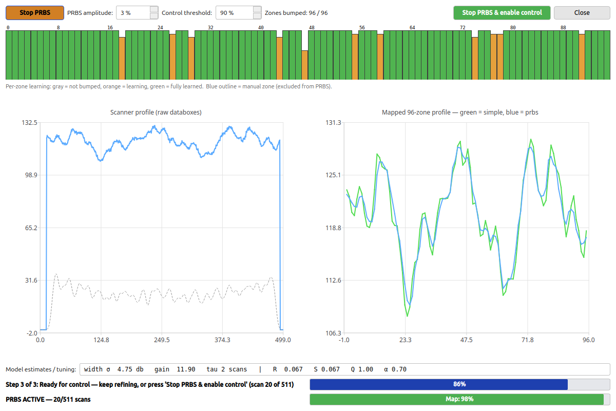
Task: Click the Stop PRBS button
Action: click(x=35, y=12)
